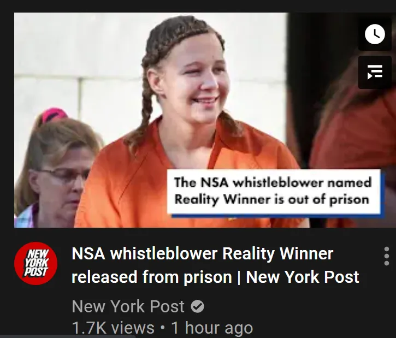Open the New York Post channel avatar

(36, 263)
